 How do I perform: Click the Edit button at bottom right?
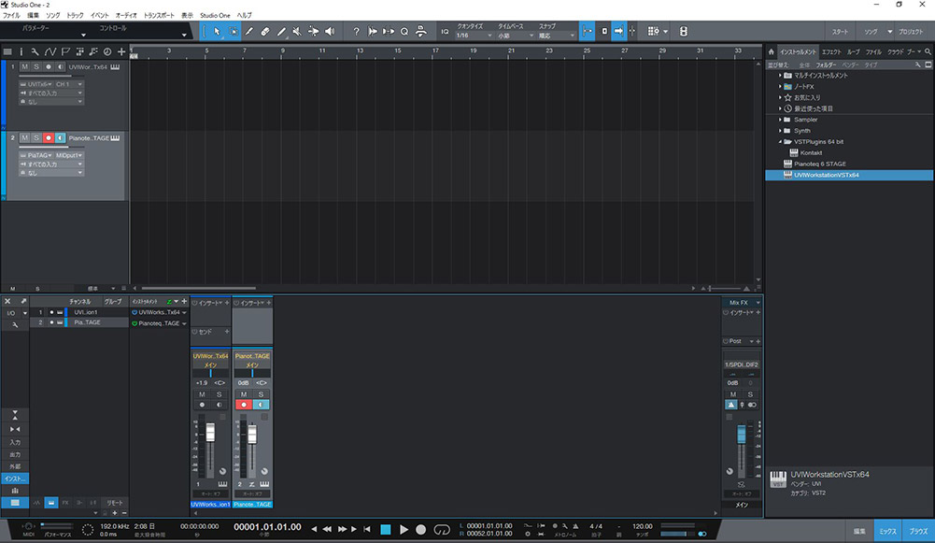click(859, 531)
